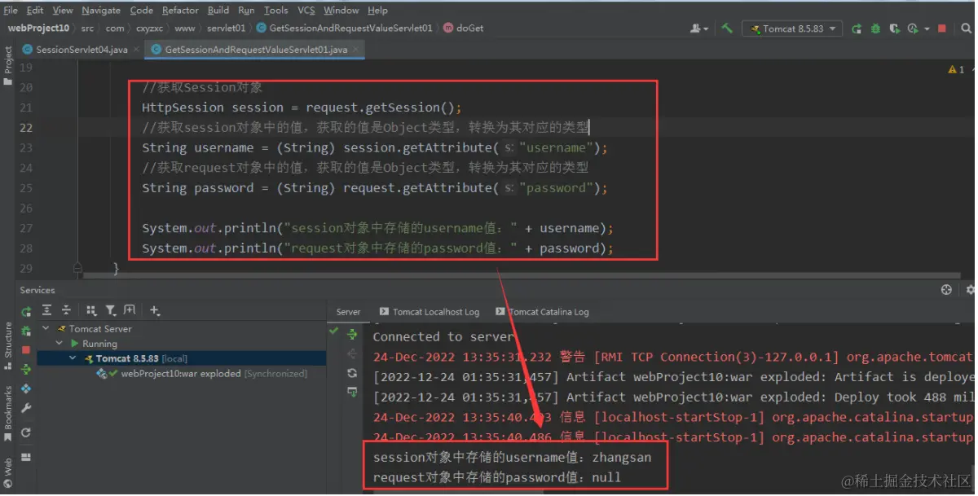The height and width of the screenshot is (496, 978).
Task: Click line number 25 in the gutter
Action: [x=25, y=188]
